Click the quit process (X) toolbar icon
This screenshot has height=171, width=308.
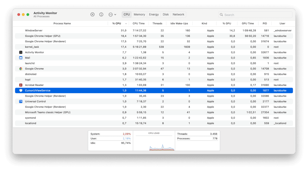pos(92,14)
